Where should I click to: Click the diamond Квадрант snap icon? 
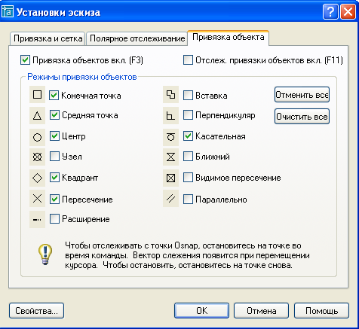[37, 178]
